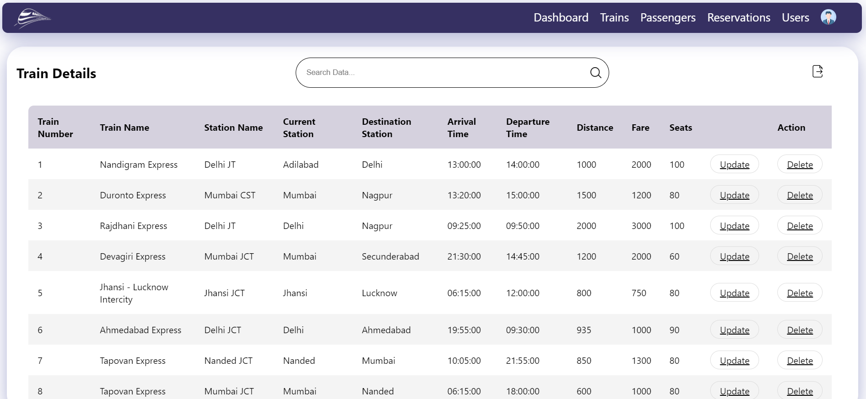The image size is (866, 399).
Task: Click the Arrival Time column header
Action: point(462,128)
